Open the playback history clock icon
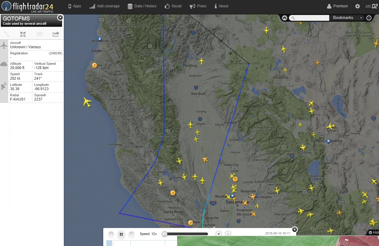This screenshot has width=379, height=246. tap(369, 18)
